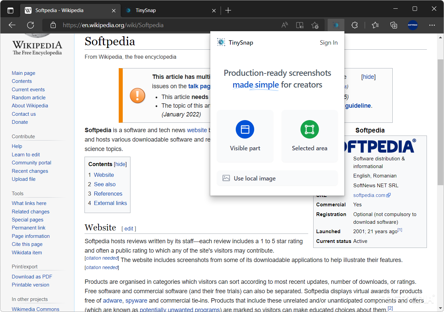Viewport: 444px width, 312px height.
Task: Open Current events sidebar link
Action: 28,90
